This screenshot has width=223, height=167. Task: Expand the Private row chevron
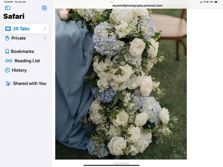(45, 38)
